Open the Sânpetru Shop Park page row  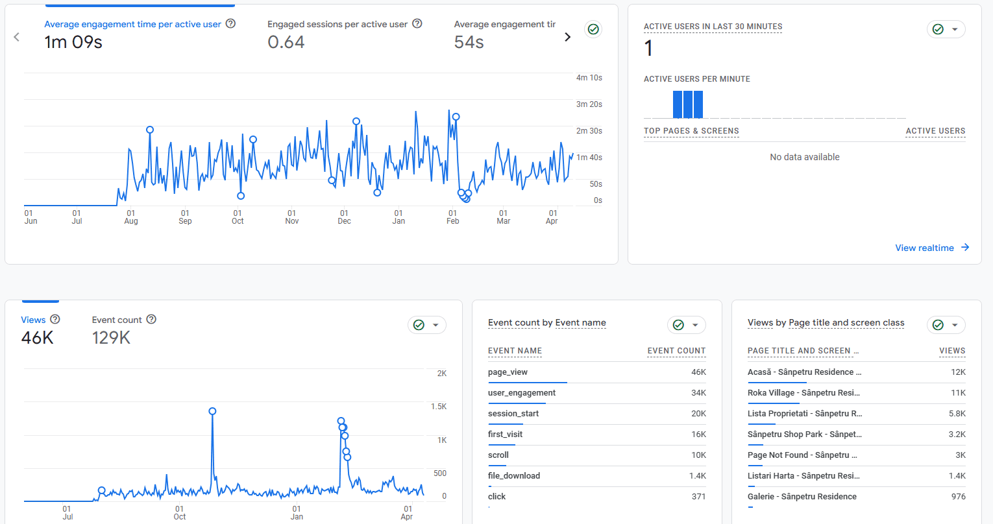coord(856,435)
